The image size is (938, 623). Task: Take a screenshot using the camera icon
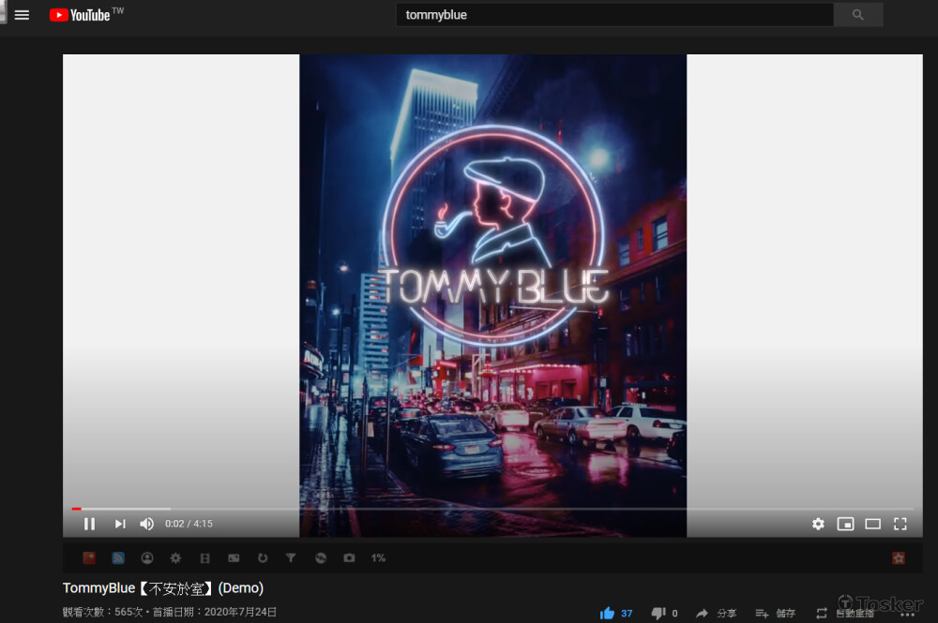pos(349,557)
